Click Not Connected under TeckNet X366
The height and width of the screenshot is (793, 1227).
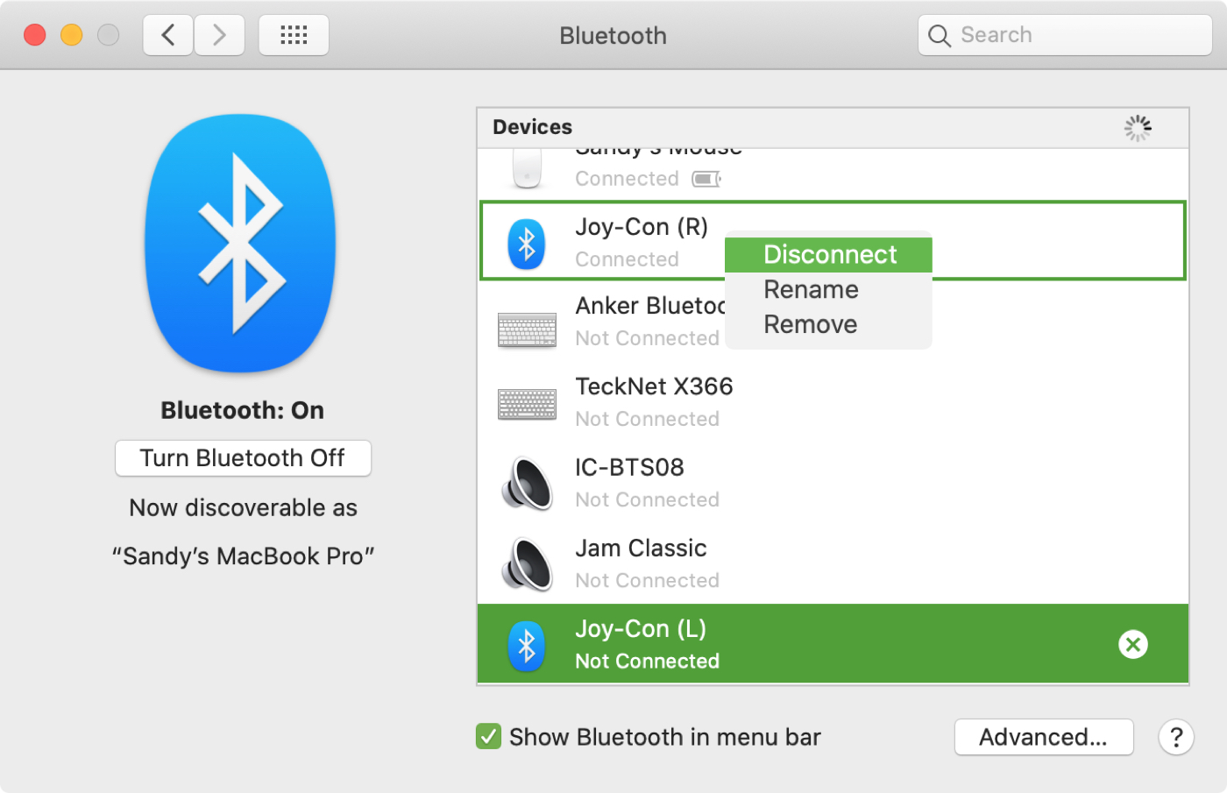coord(647,419)
